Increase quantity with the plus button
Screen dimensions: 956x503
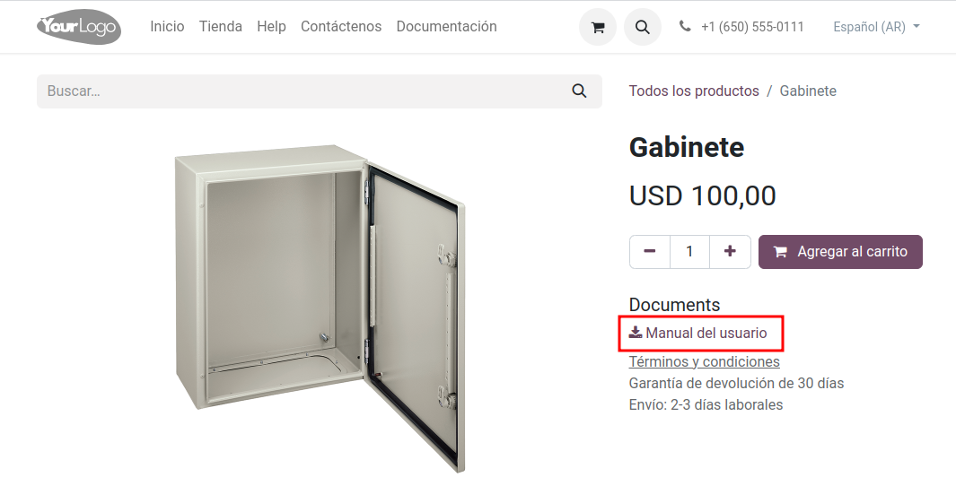click(730, 251)
